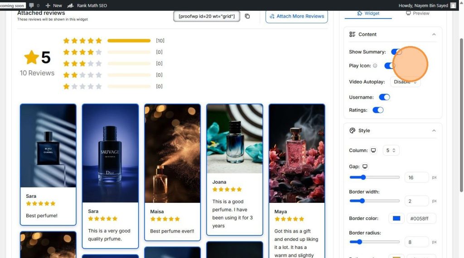Adjust the Gap slider
Image resolution: width=464 pixels, height=258 pixels.
374,177
